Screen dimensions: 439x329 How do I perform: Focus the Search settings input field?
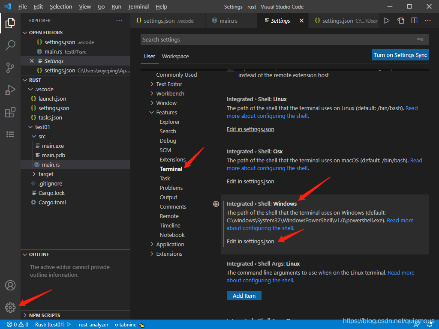285,39
